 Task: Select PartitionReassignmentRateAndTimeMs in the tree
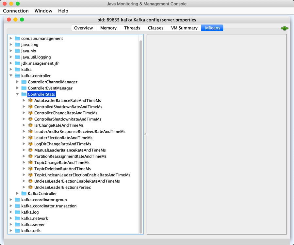click(x=70, y=156)
